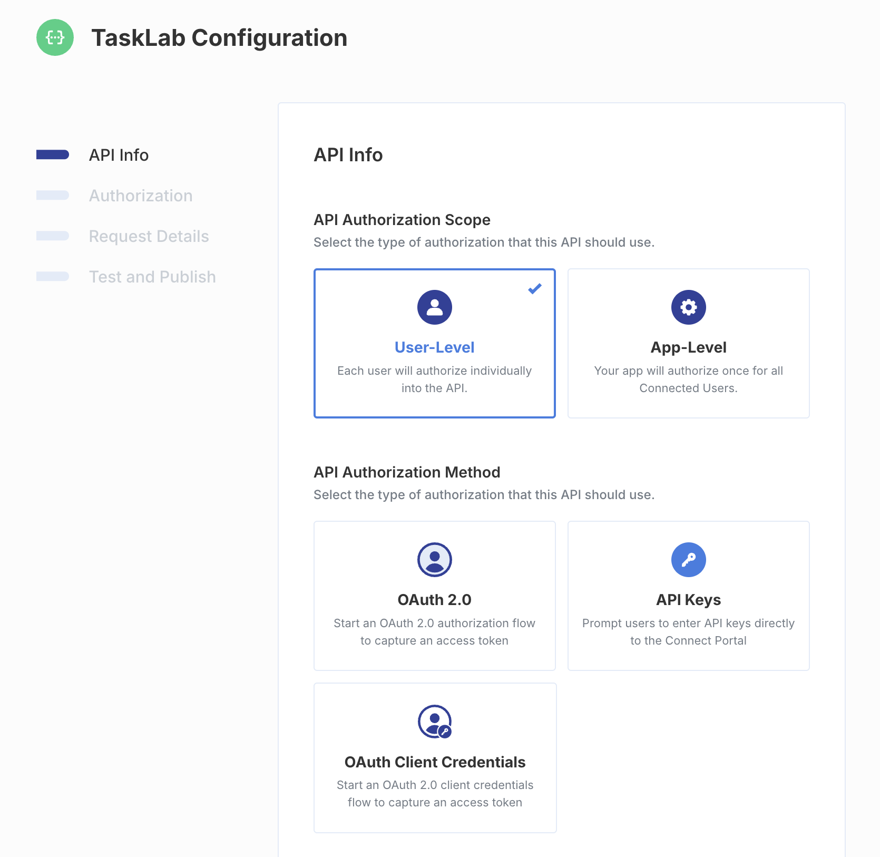Go to the Request Details step
The width and height of the screenshot is (880, 857).
149,236
